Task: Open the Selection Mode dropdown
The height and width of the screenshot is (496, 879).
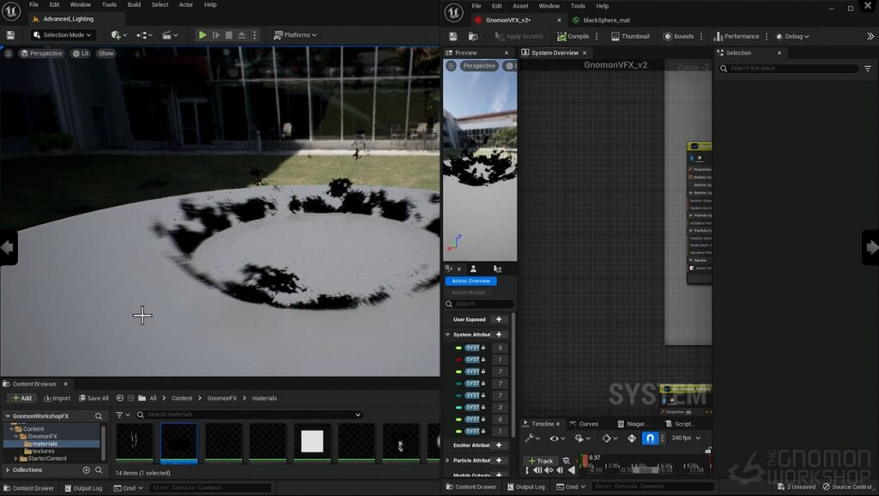Action: pyautogui.click(x=62, y=34)
